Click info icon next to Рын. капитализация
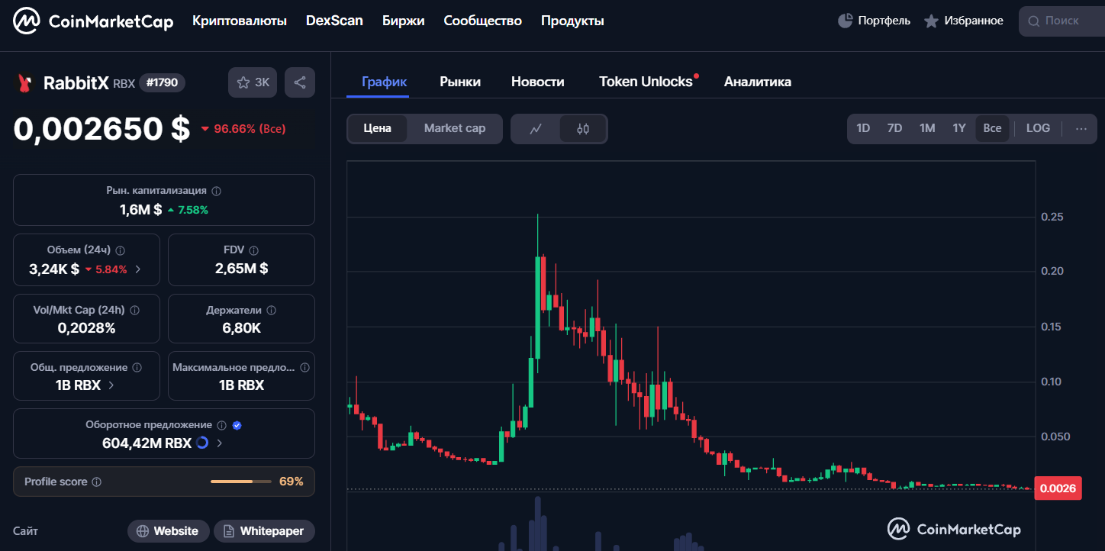Viewport: 1105px width, 551px height. [217, 191]
